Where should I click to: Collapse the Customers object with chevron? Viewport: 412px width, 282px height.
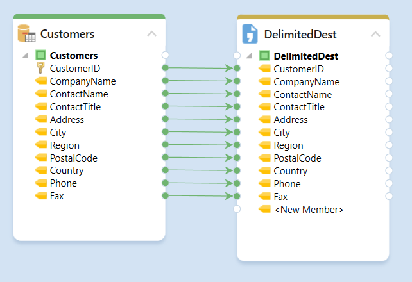[151, 33]
